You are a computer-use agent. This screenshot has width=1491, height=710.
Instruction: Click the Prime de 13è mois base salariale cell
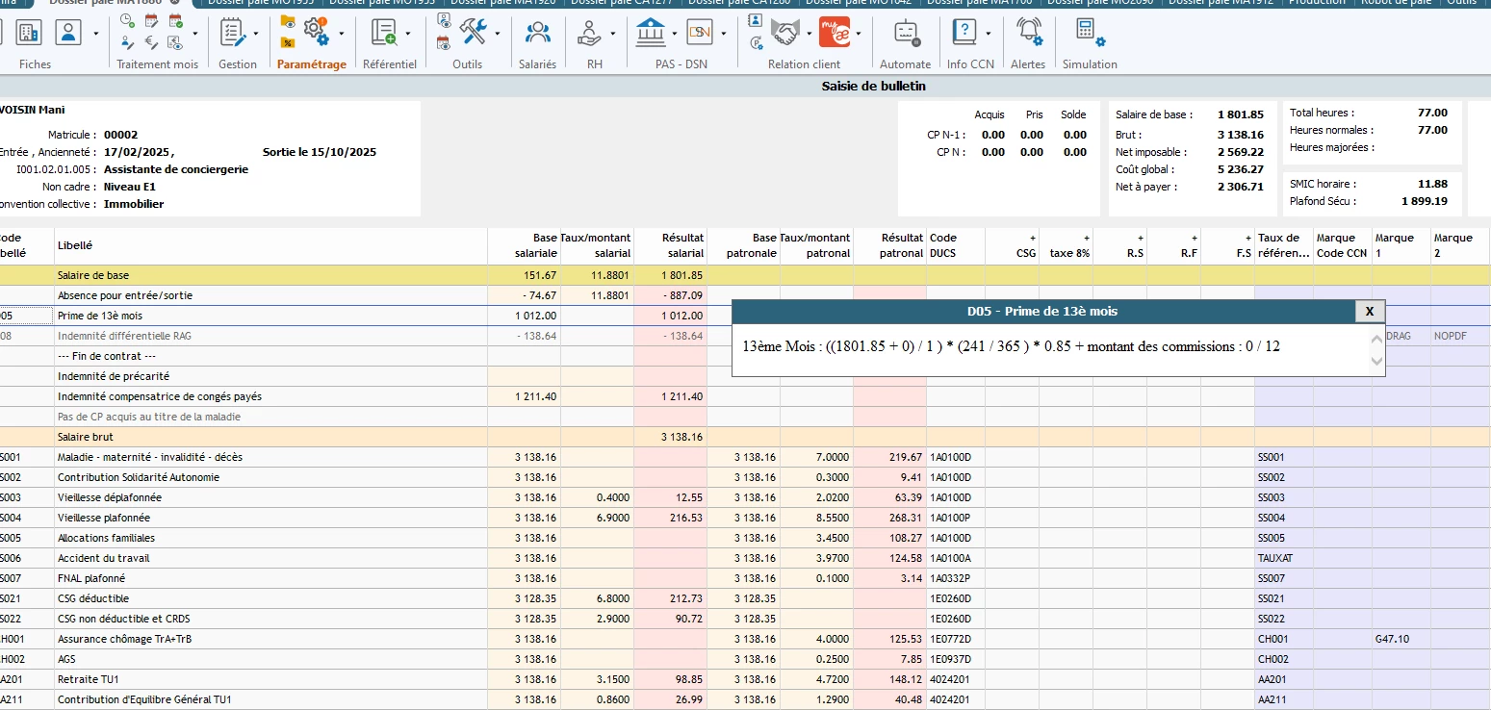[525, 316]
